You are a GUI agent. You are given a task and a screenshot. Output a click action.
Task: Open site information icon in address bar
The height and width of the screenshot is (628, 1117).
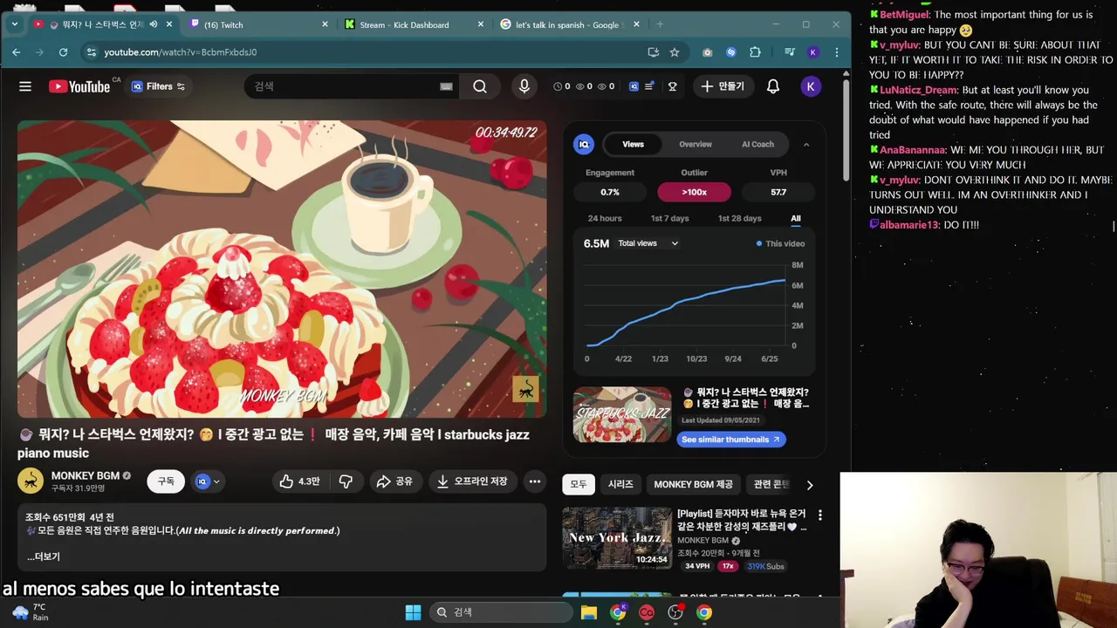point(91,52)
